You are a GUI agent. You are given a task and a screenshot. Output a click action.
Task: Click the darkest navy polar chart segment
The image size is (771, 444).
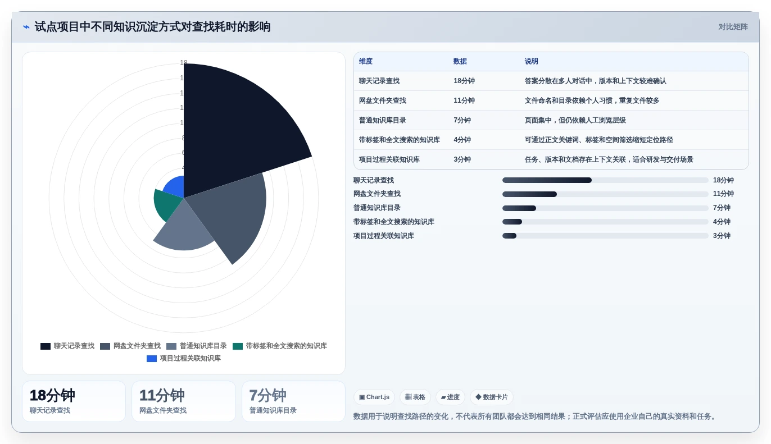(x=236, y=129)
